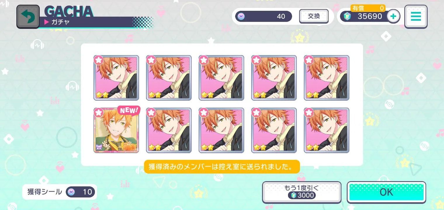Select the third card in top row

tap(221, 78)
